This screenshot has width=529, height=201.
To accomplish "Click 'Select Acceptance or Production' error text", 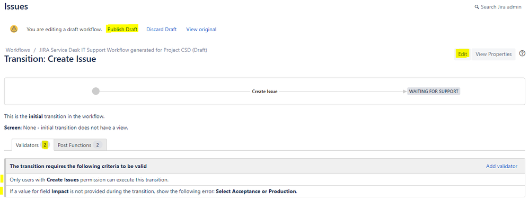I will tap(256, 191).
